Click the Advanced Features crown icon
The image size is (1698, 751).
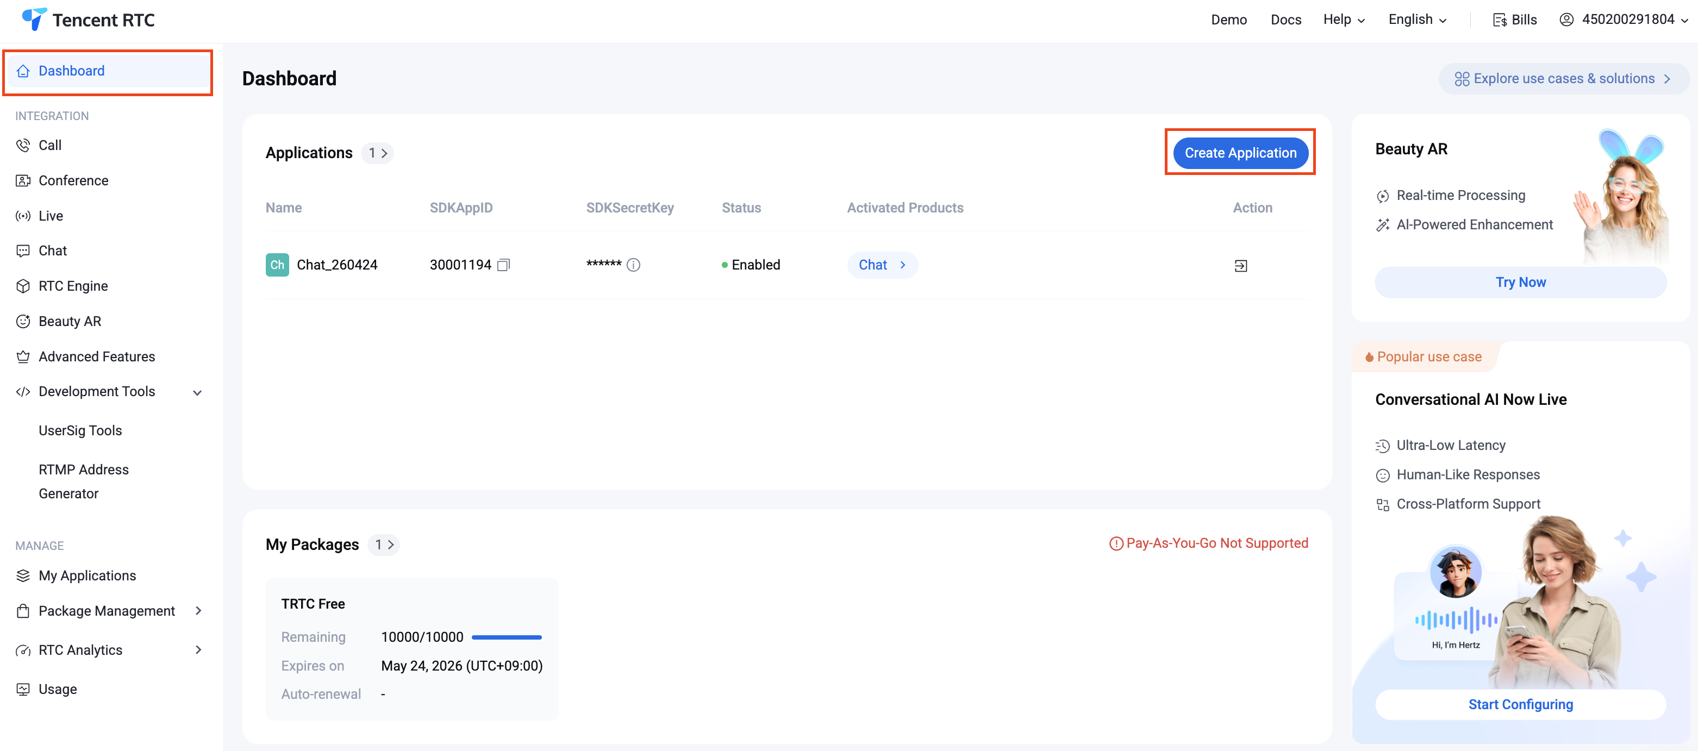[23, 357]
